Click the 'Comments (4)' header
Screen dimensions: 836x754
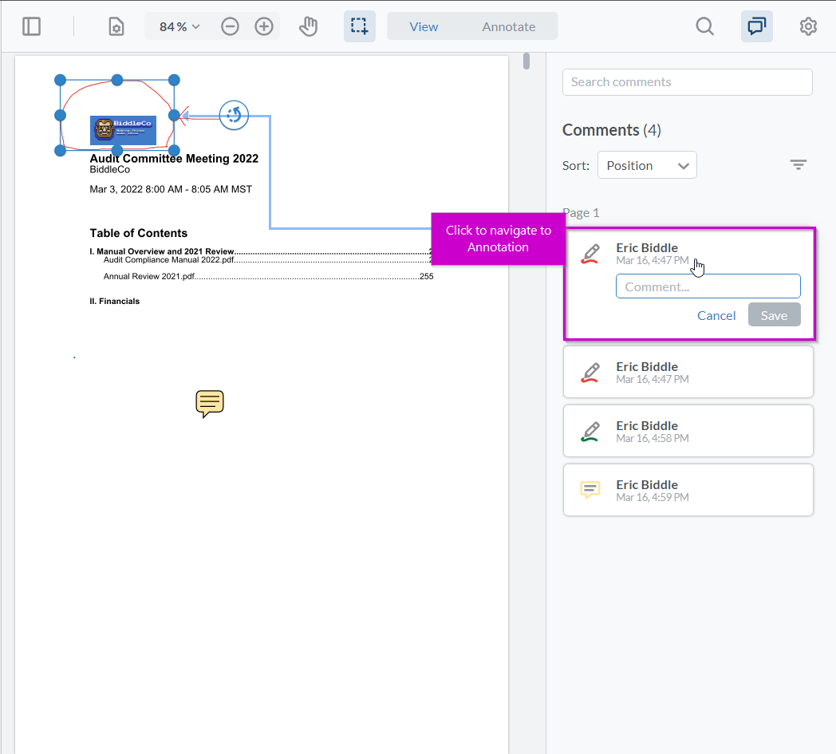[612, 130]
